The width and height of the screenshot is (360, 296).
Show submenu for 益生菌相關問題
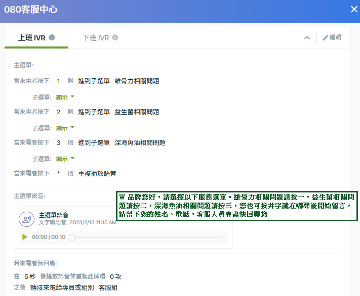(x=65, y=128)
